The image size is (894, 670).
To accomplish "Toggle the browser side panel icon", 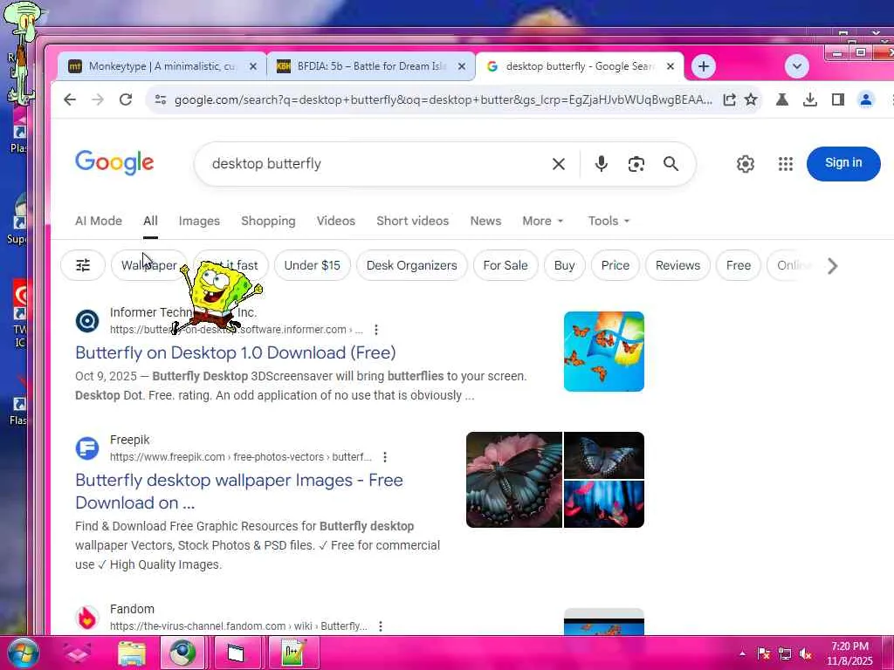I will (x=837, y=99).
